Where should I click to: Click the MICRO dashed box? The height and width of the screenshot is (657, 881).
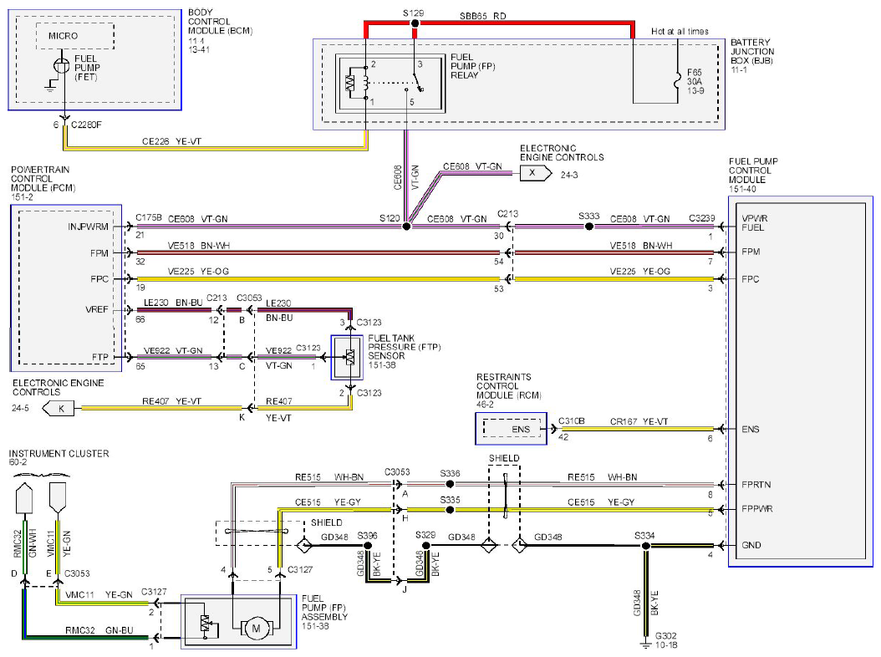74,36
